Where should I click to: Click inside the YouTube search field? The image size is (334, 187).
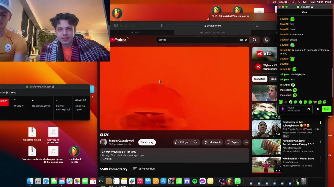tap(198, 40)
